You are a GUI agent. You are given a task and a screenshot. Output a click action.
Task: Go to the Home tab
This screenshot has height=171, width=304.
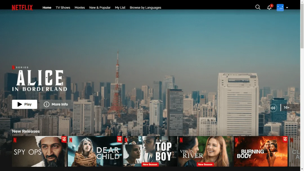pyautogui.click(x=47, y=8)
